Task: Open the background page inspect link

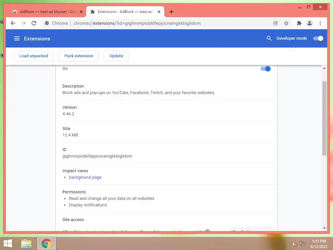Action: tap(85, 177)
